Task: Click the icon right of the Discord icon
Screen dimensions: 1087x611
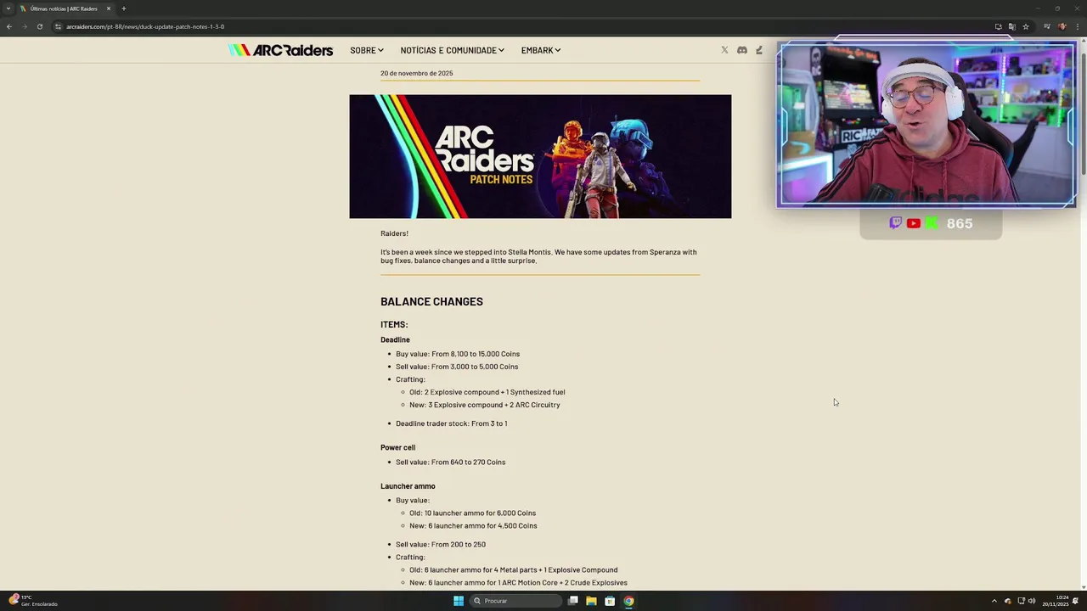Action: (759, 50)
